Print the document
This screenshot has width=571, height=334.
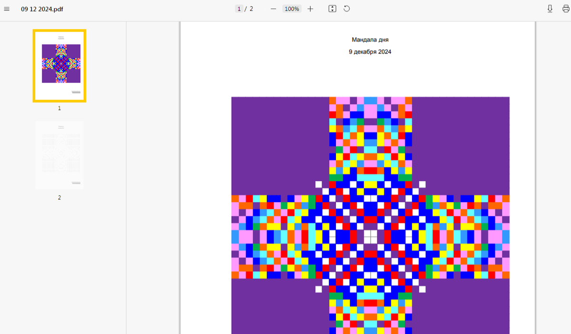[x=566, y=9]
